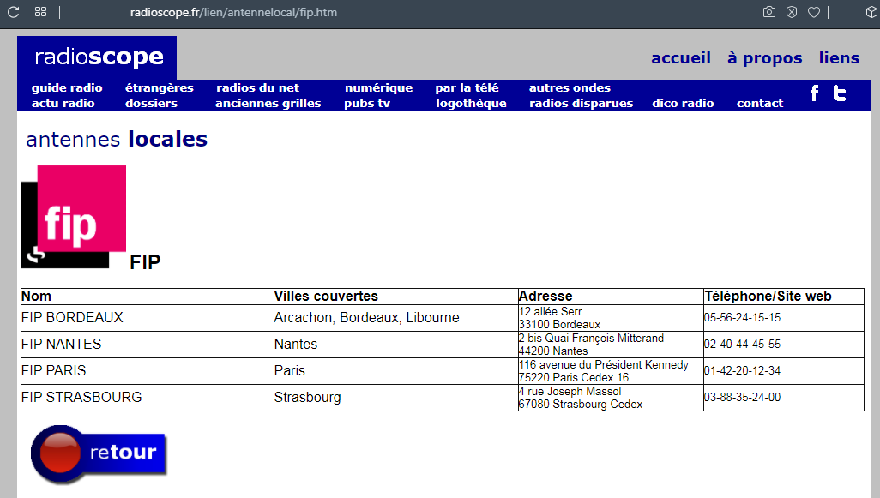Click the address bar URL
Viewport: 880px width, 498px height.
pos(233,12)
